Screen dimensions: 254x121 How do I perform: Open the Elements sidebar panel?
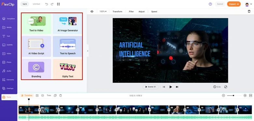click(8, 80)
